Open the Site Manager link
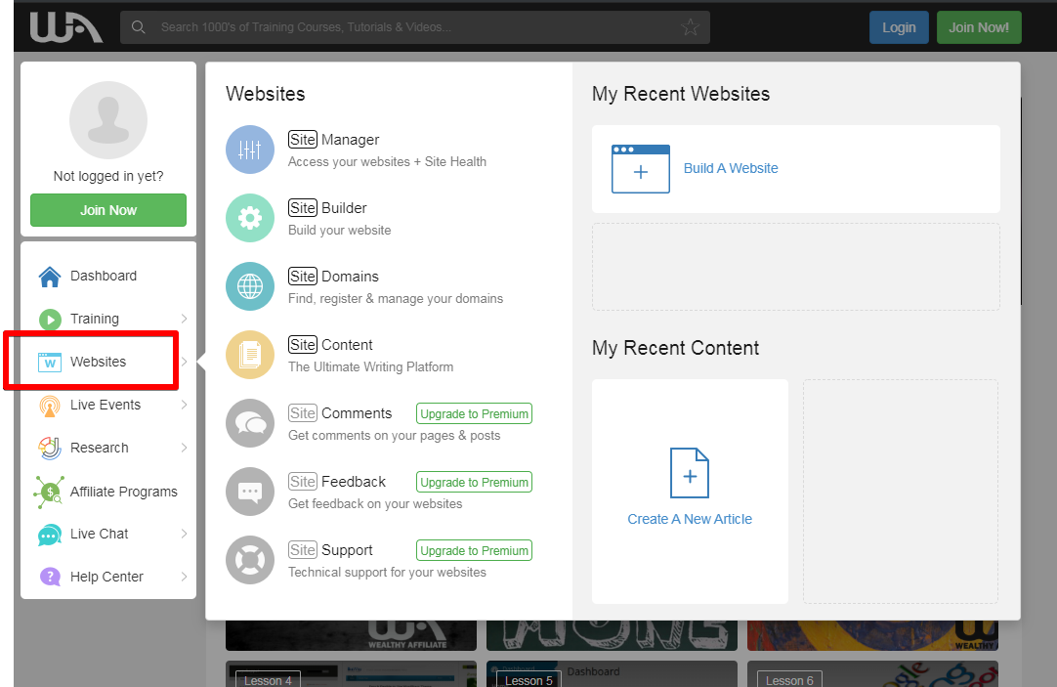1057x687 pixels. click(334, 140)
